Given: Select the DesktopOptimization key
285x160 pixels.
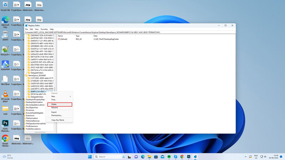Looking at the screenshot, I should pos(34,102).
